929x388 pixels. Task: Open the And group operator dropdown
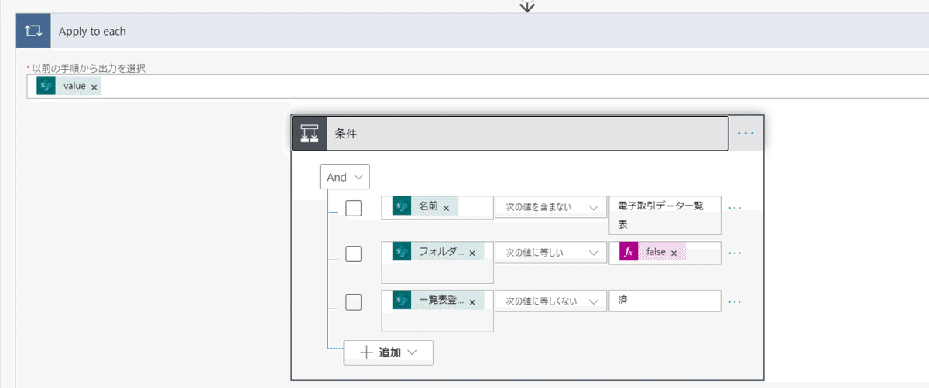point(345,177)
